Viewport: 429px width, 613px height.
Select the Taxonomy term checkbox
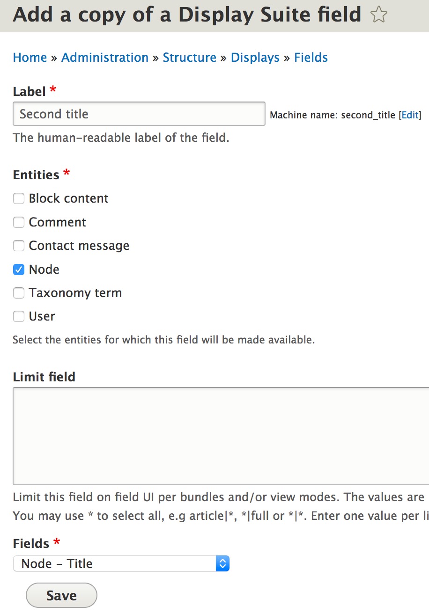18,293
